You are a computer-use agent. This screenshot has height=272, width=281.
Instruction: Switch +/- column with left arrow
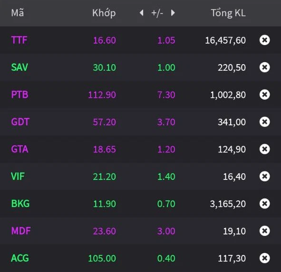(142, 13)
